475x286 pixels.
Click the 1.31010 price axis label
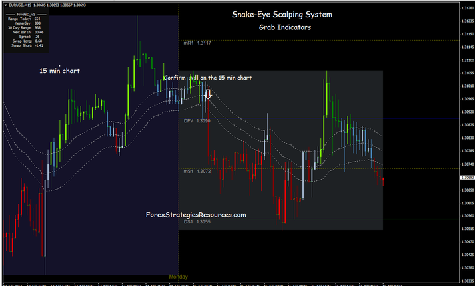click(x=468, y=86)
